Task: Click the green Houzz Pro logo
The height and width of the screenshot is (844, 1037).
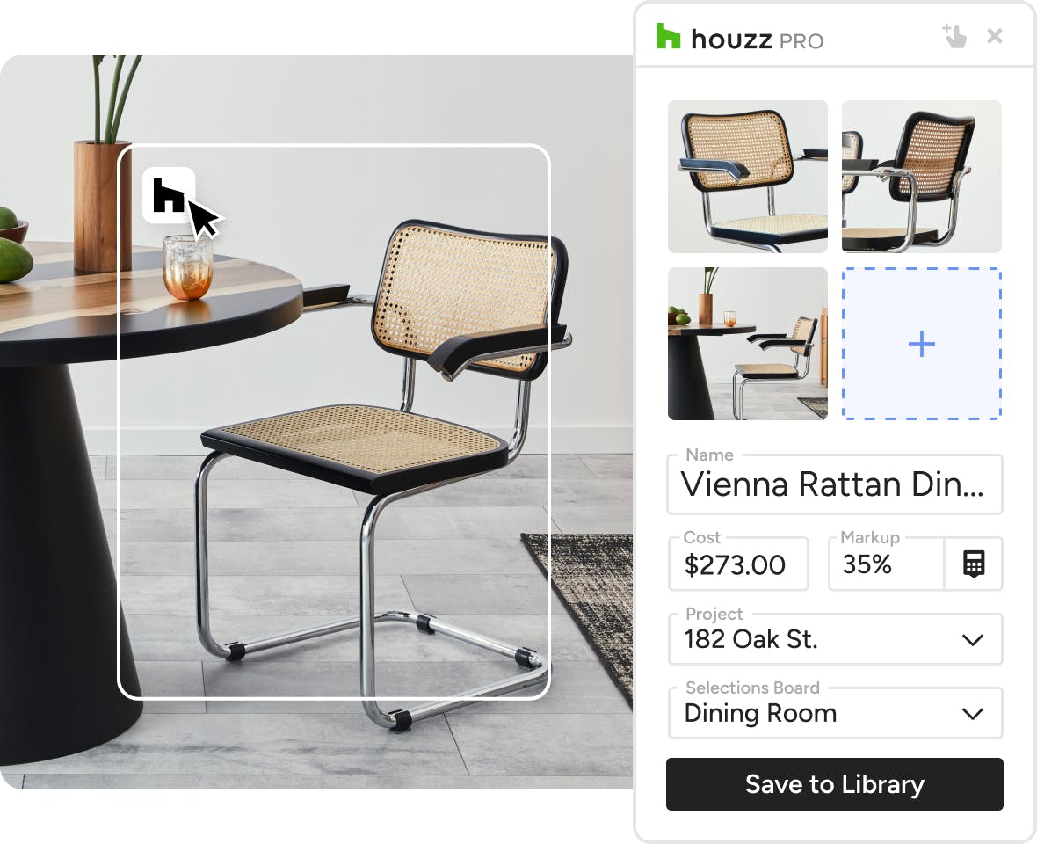Action: click(x=668, y=36)
